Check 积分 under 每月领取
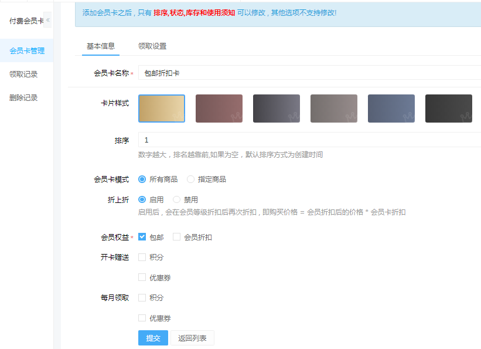Image resolution: width=481 pixels, height=349 pixels. click(x=142, y=298)
